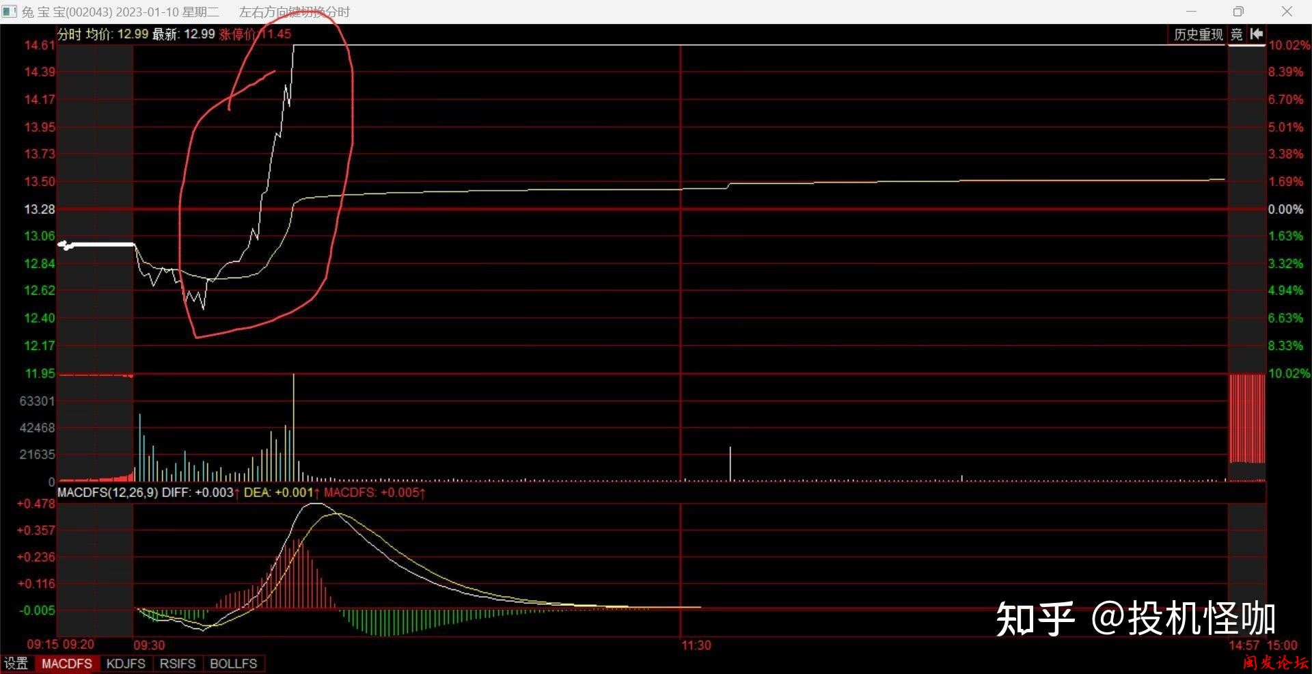Close the 兔宝宝 chart window
The height and width of the screenshot is (674, 1312).
click(x=1287, y=12)
